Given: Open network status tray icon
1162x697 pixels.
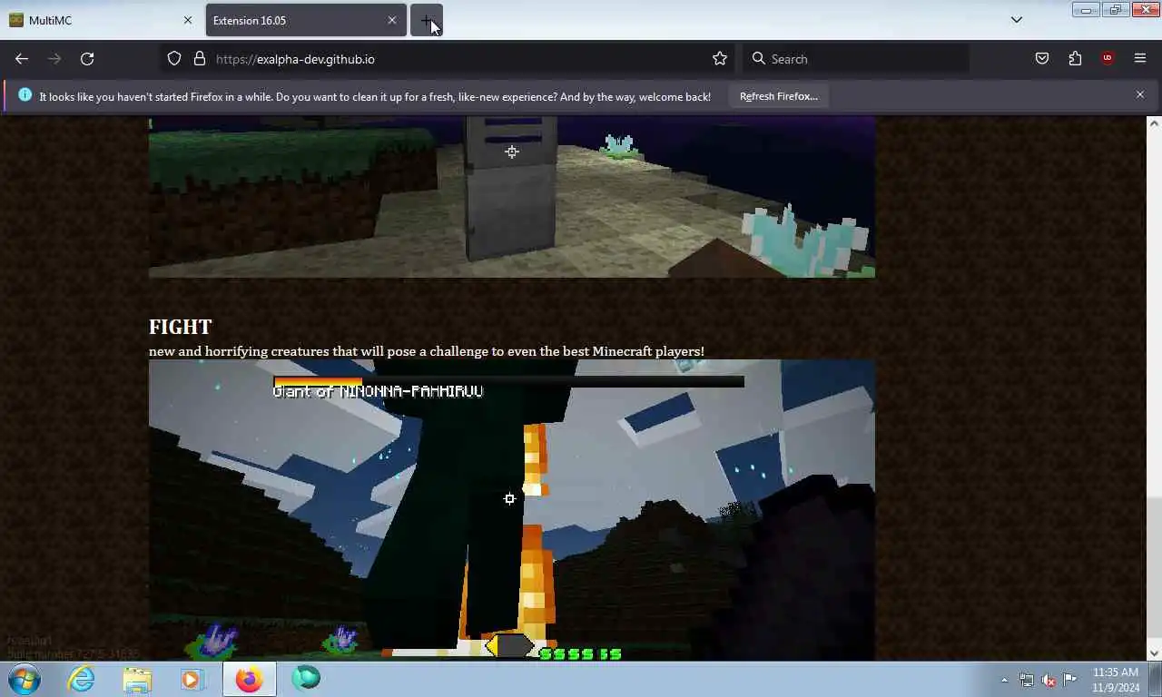Looking at the screenshot, I should [x=1027, y=680].
